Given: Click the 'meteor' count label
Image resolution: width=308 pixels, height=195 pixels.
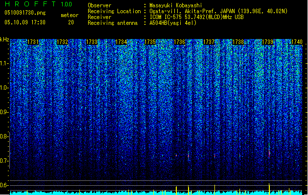Looking at the screenshot, I should click(x=70, y=15).
